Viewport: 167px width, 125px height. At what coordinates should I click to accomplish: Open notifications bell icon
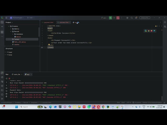click(165, 22)
